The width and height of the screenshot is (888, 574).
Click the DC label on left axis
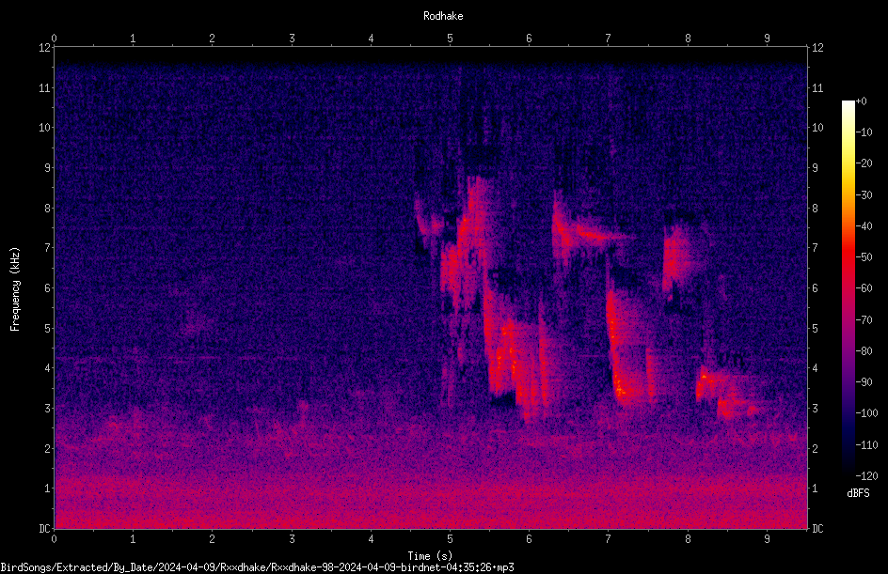[44, 528]
